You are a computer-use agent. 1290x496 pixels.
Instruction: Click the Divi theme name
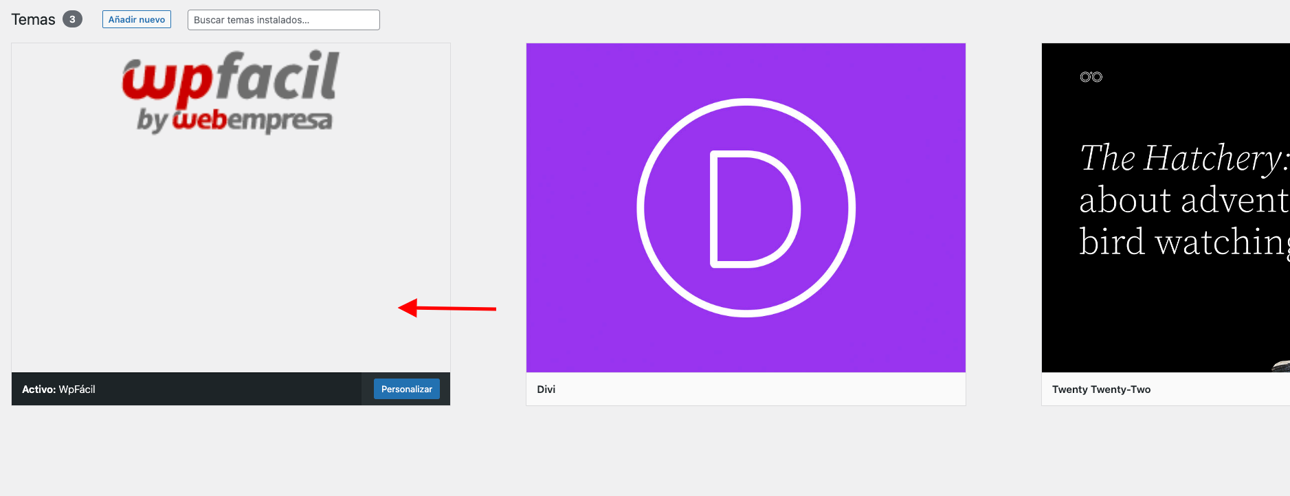[x=546, y=390]
